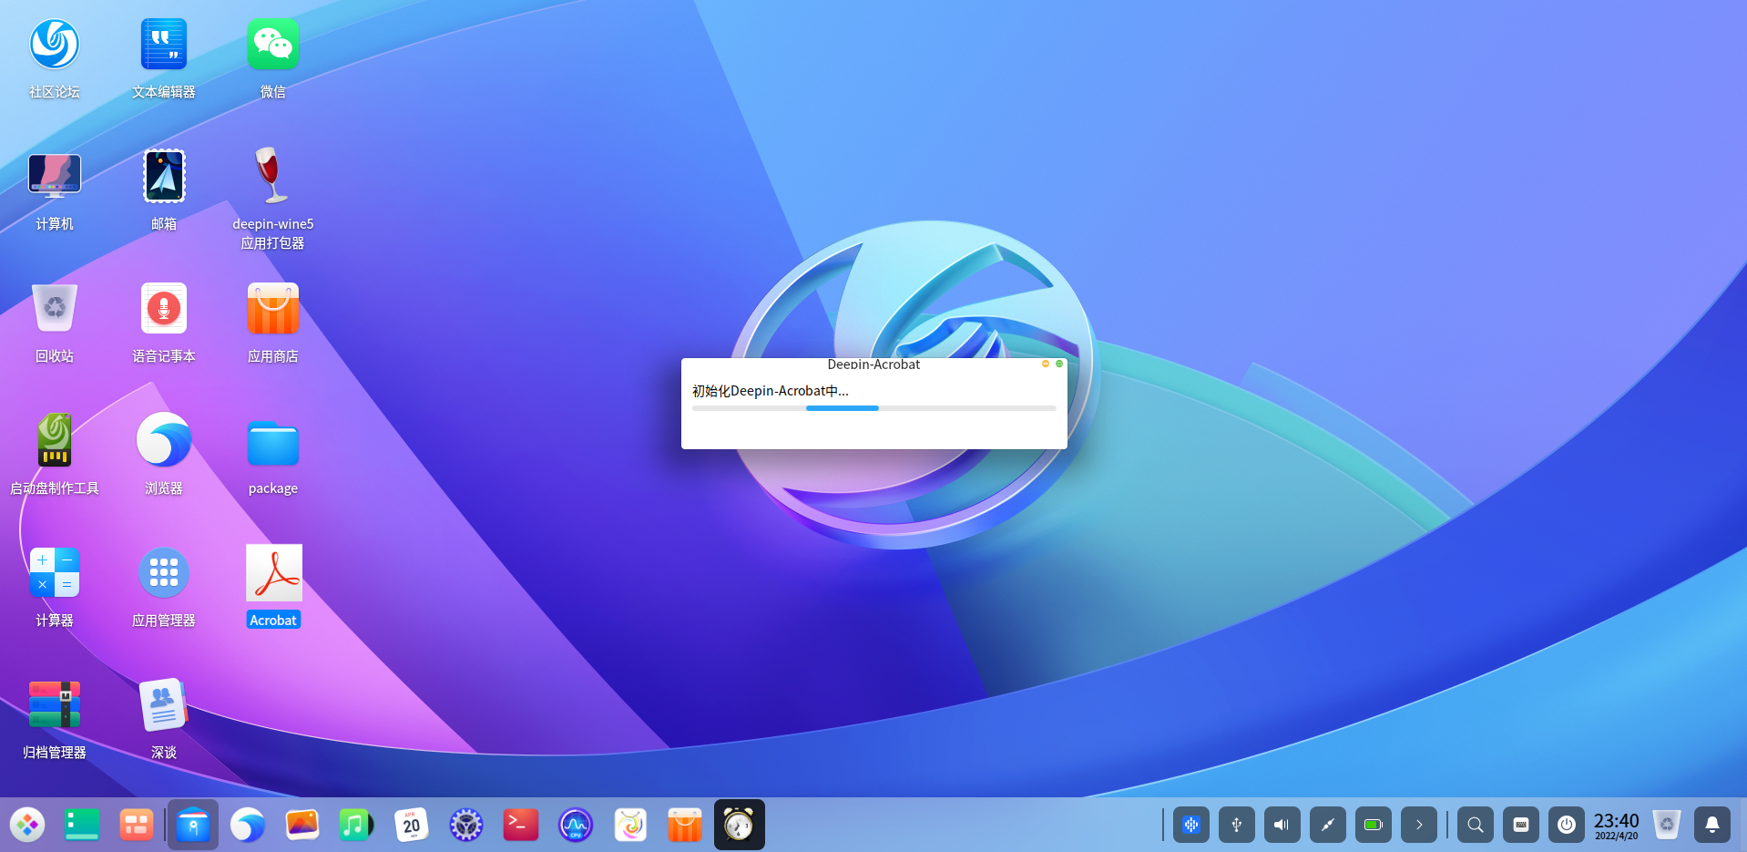Open the voice notes (语音记事本) app
The width and height of the screenshot is (1747, 852).
pos(164,309)
